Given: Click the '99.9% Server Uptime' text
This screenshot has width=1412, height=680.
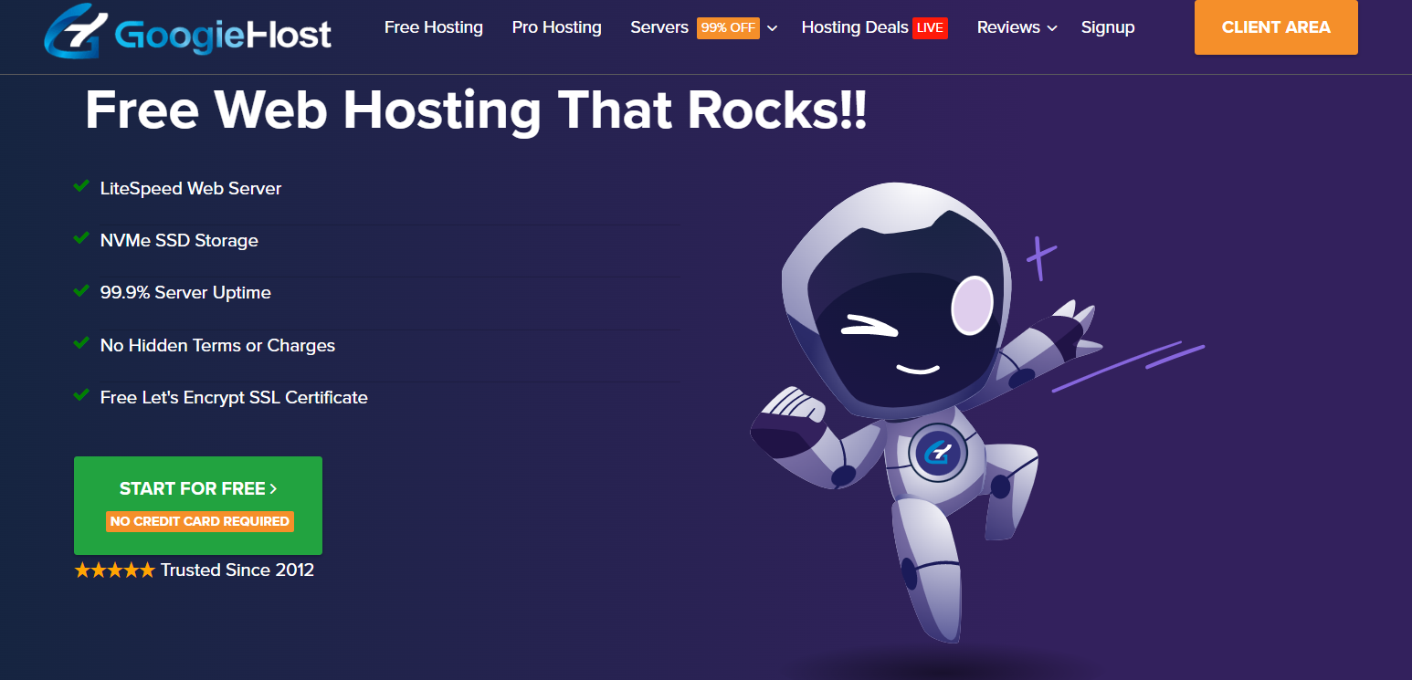Looking at the screenshot, I should [x=185, y=293].
